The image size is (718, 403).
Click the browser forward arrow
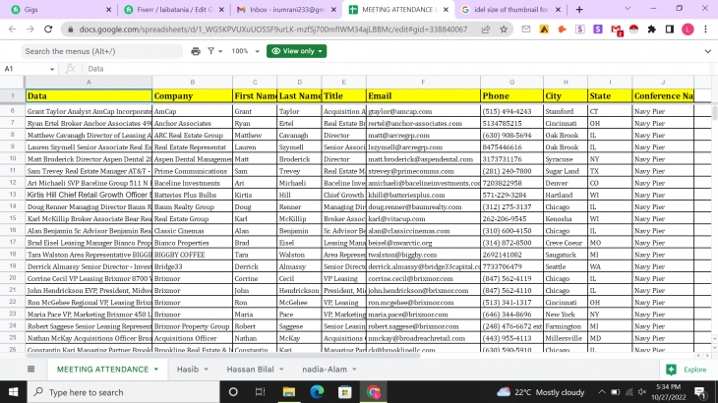pos(30,29)
